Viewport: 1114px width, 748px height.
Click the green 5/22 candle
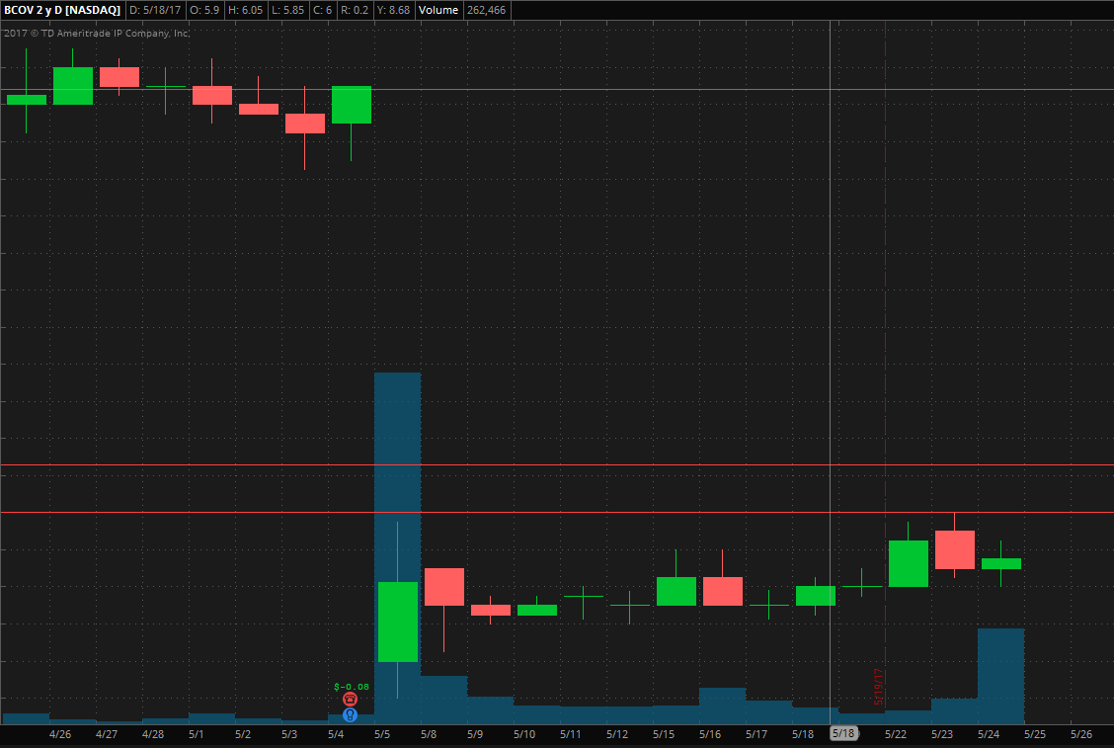point(908,563)
